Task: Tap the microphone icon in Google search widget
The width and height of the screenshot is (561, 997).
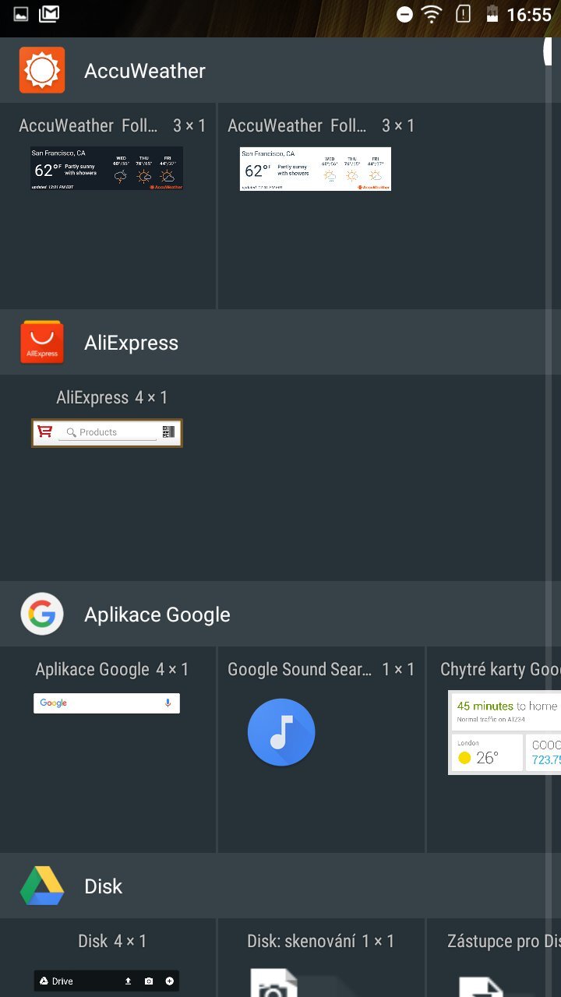Action: 168,703
